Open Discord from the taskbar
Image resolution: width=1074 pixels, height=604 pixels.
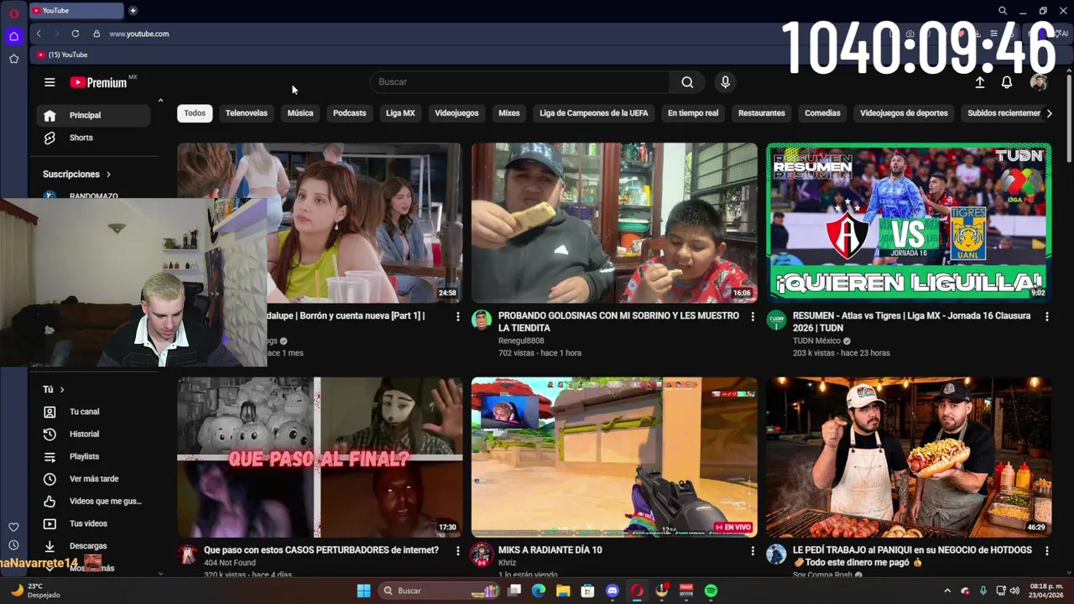(x=613, y=591)
